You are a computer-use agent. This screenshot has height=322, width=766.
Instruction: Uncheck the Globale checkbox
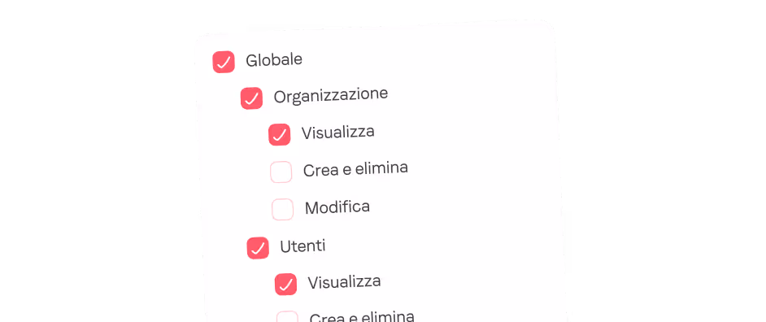coord(224,62)
